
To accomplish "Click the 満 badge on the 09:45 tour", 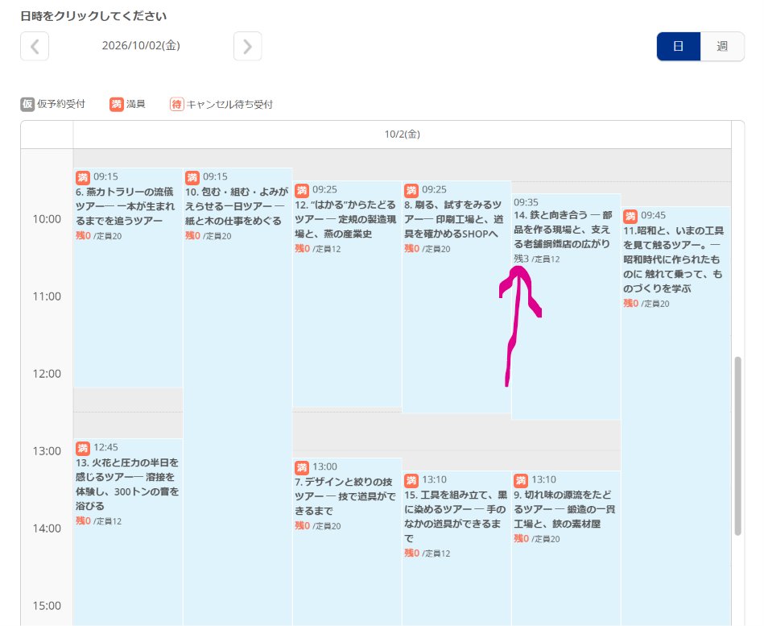I will (630, 215).
